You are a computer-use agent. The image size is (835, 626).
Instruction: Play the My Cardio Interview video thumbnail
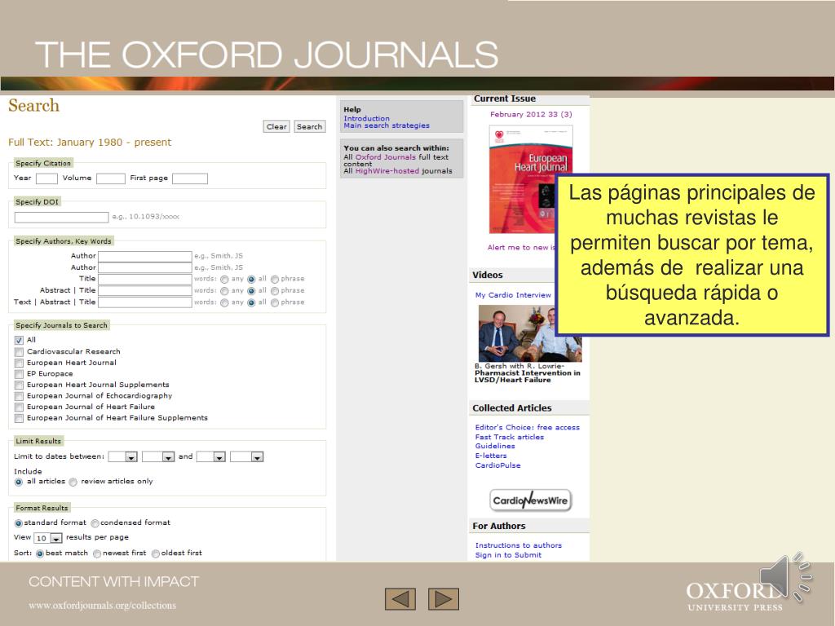(530, 333)
